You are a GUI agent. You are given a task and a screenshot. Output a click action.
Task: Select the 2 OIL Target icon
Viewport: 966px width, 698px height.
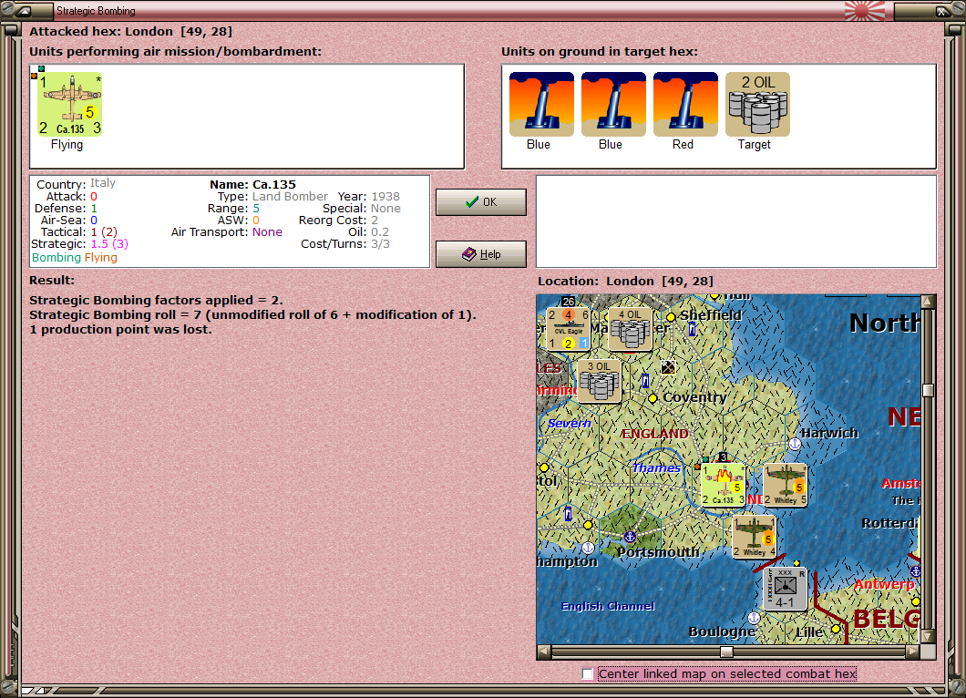(x=758, y=104)
